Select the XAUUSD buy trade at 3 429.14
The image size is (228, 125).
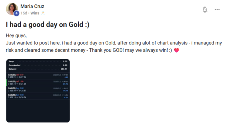(x=38, y=96)
